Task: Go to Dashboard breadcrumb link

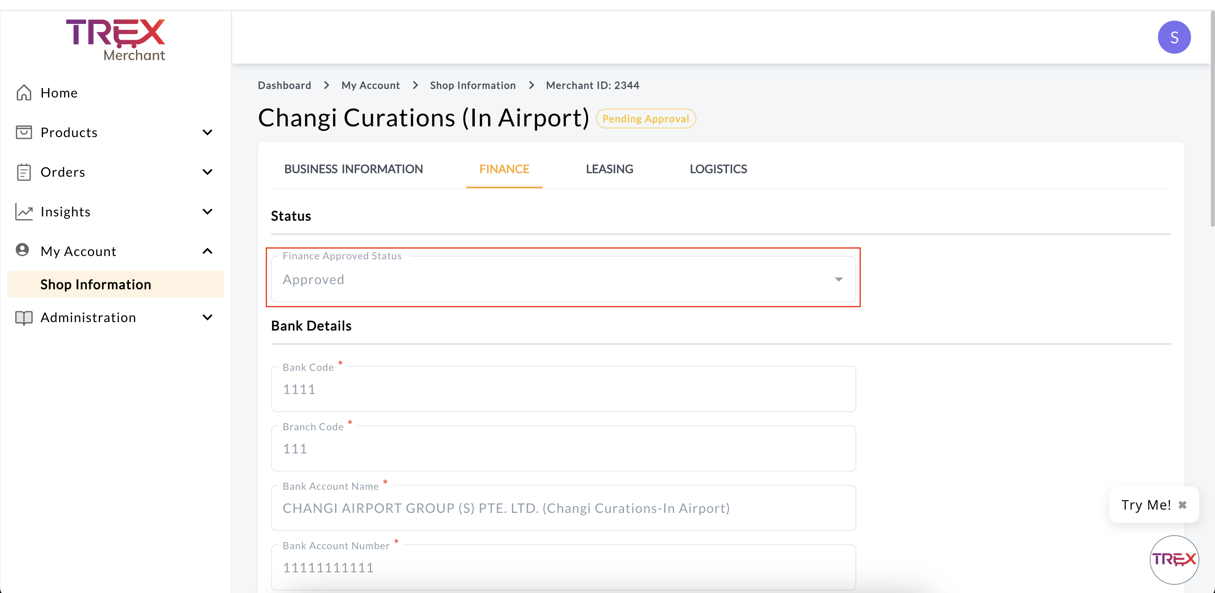Action: pyautogui.click(x=284, y=85)
